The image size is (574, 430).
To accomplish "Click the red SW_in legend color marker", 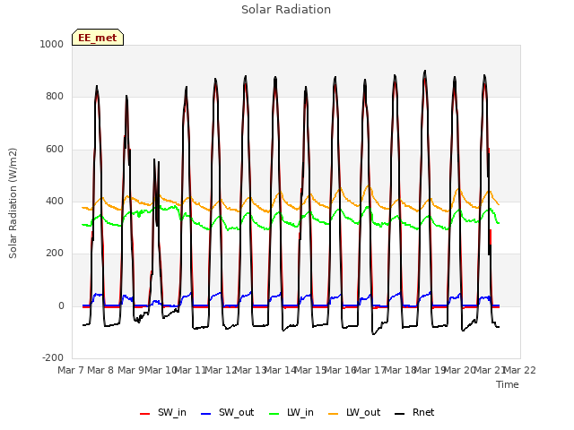I will (x=145, y=414).
